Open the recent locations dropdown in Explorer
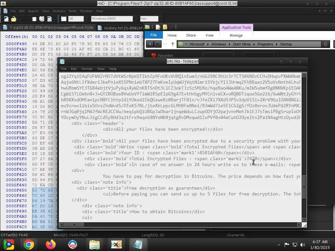335x251 pixels. click(165, 44)
